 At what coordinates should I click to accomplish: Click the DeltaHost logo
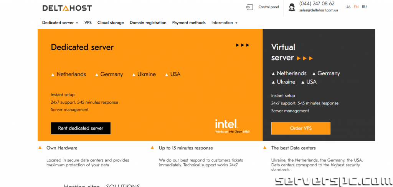point(67,8)
